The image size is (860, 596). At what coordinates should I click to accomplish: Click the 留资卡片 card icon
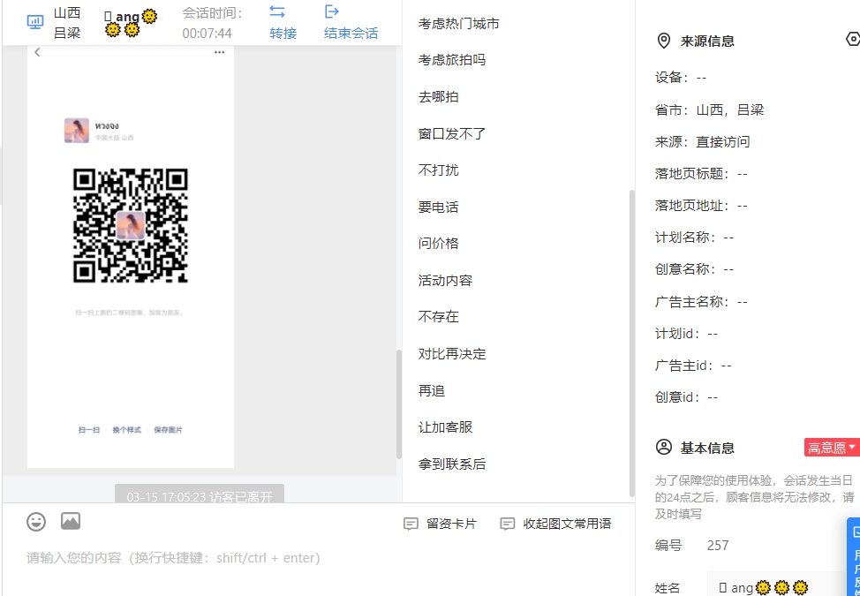(x=411, y=524)
